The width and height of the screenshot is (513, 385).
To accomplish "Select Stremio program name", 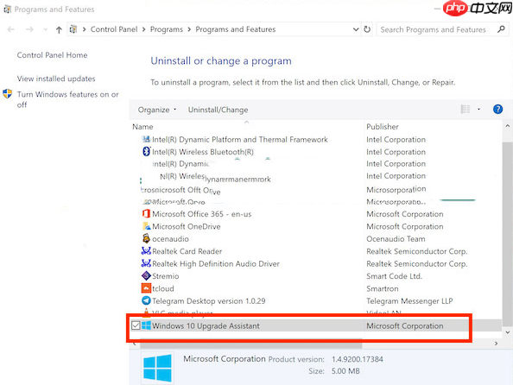I will point(166,276).
